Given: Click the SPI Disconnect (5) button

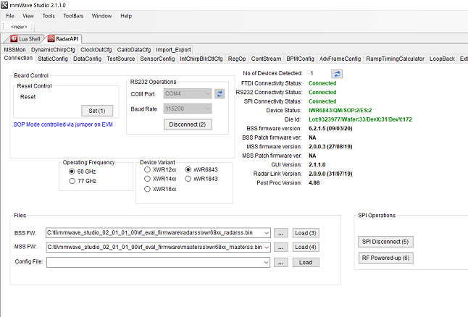Looking at the screenshot, I should tap(385, 242).
